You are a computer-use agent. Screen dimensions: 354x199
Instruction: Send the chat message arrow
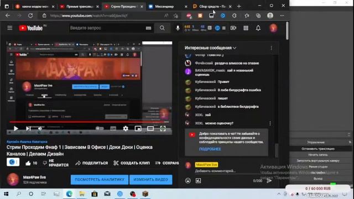coord(269,181)
